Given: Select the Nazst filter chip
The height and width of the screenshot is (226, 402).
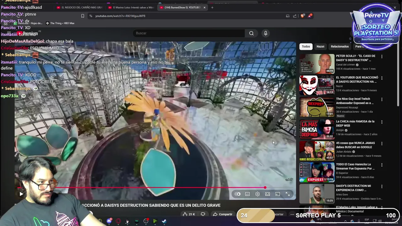Looking at the screenshot, I should click(320, 46).
